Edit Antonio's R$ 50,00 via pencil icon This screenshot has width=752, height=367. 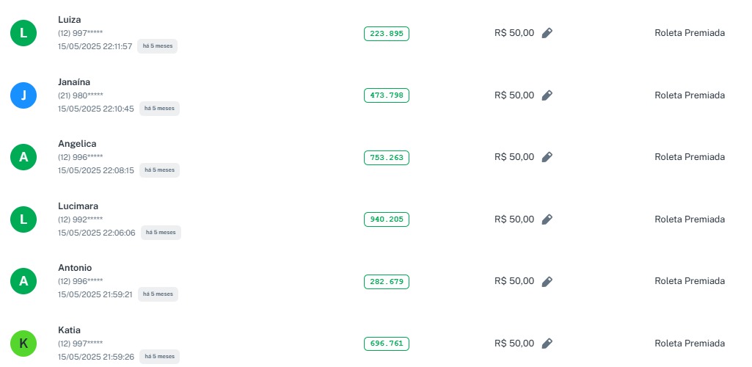[x=547, y=281]
